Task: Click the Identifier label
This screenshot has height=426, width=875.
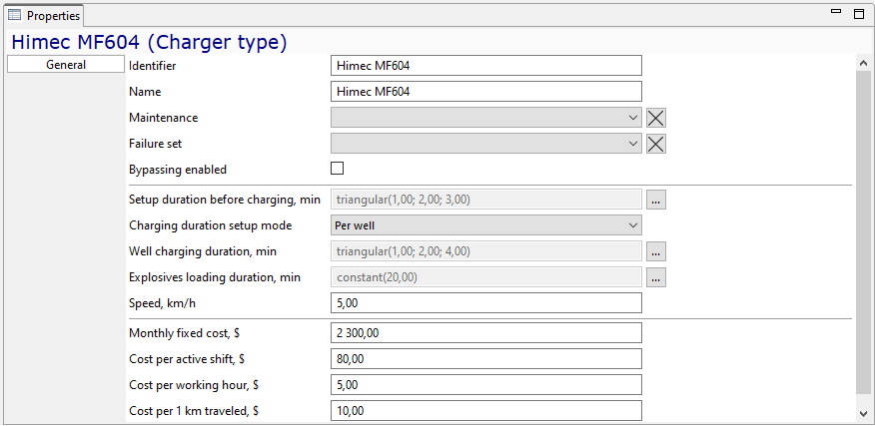Action: pyautogui.click(x=153, y=66)
